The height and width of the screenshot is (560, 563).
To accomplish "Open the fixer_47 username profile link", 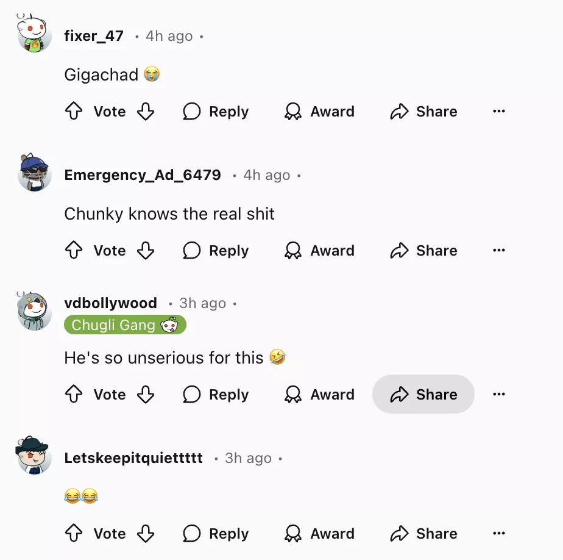I will pyautogui.click(x=94, y=36).
